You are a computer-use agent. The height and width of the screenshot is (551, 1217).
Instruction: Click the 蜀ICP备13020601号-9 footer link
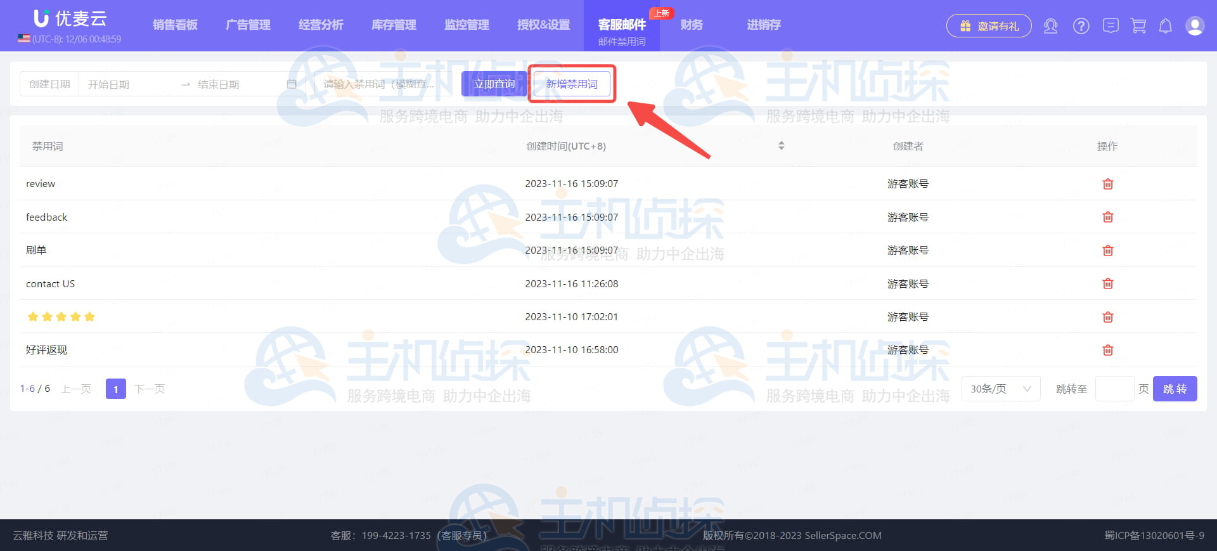pyautogui.click(x=1154, y=536)
